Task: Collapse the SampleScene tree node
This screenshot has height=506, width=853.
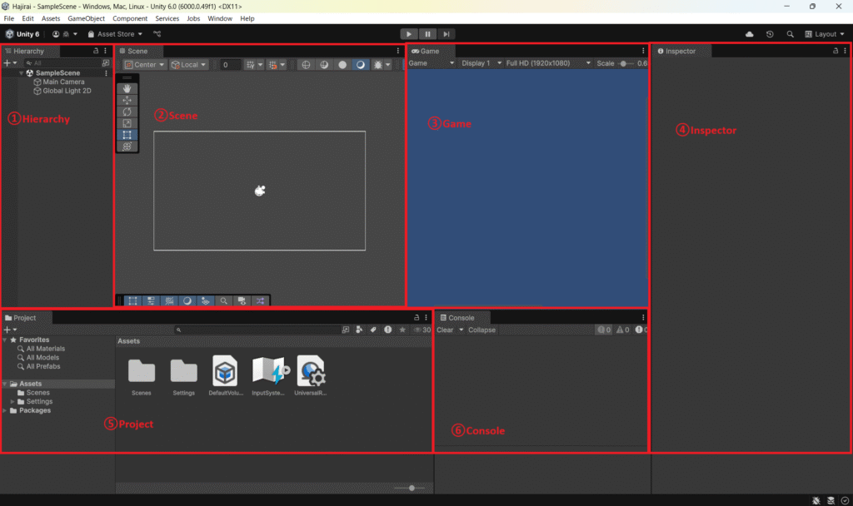Action: click(x=21, y=73)
